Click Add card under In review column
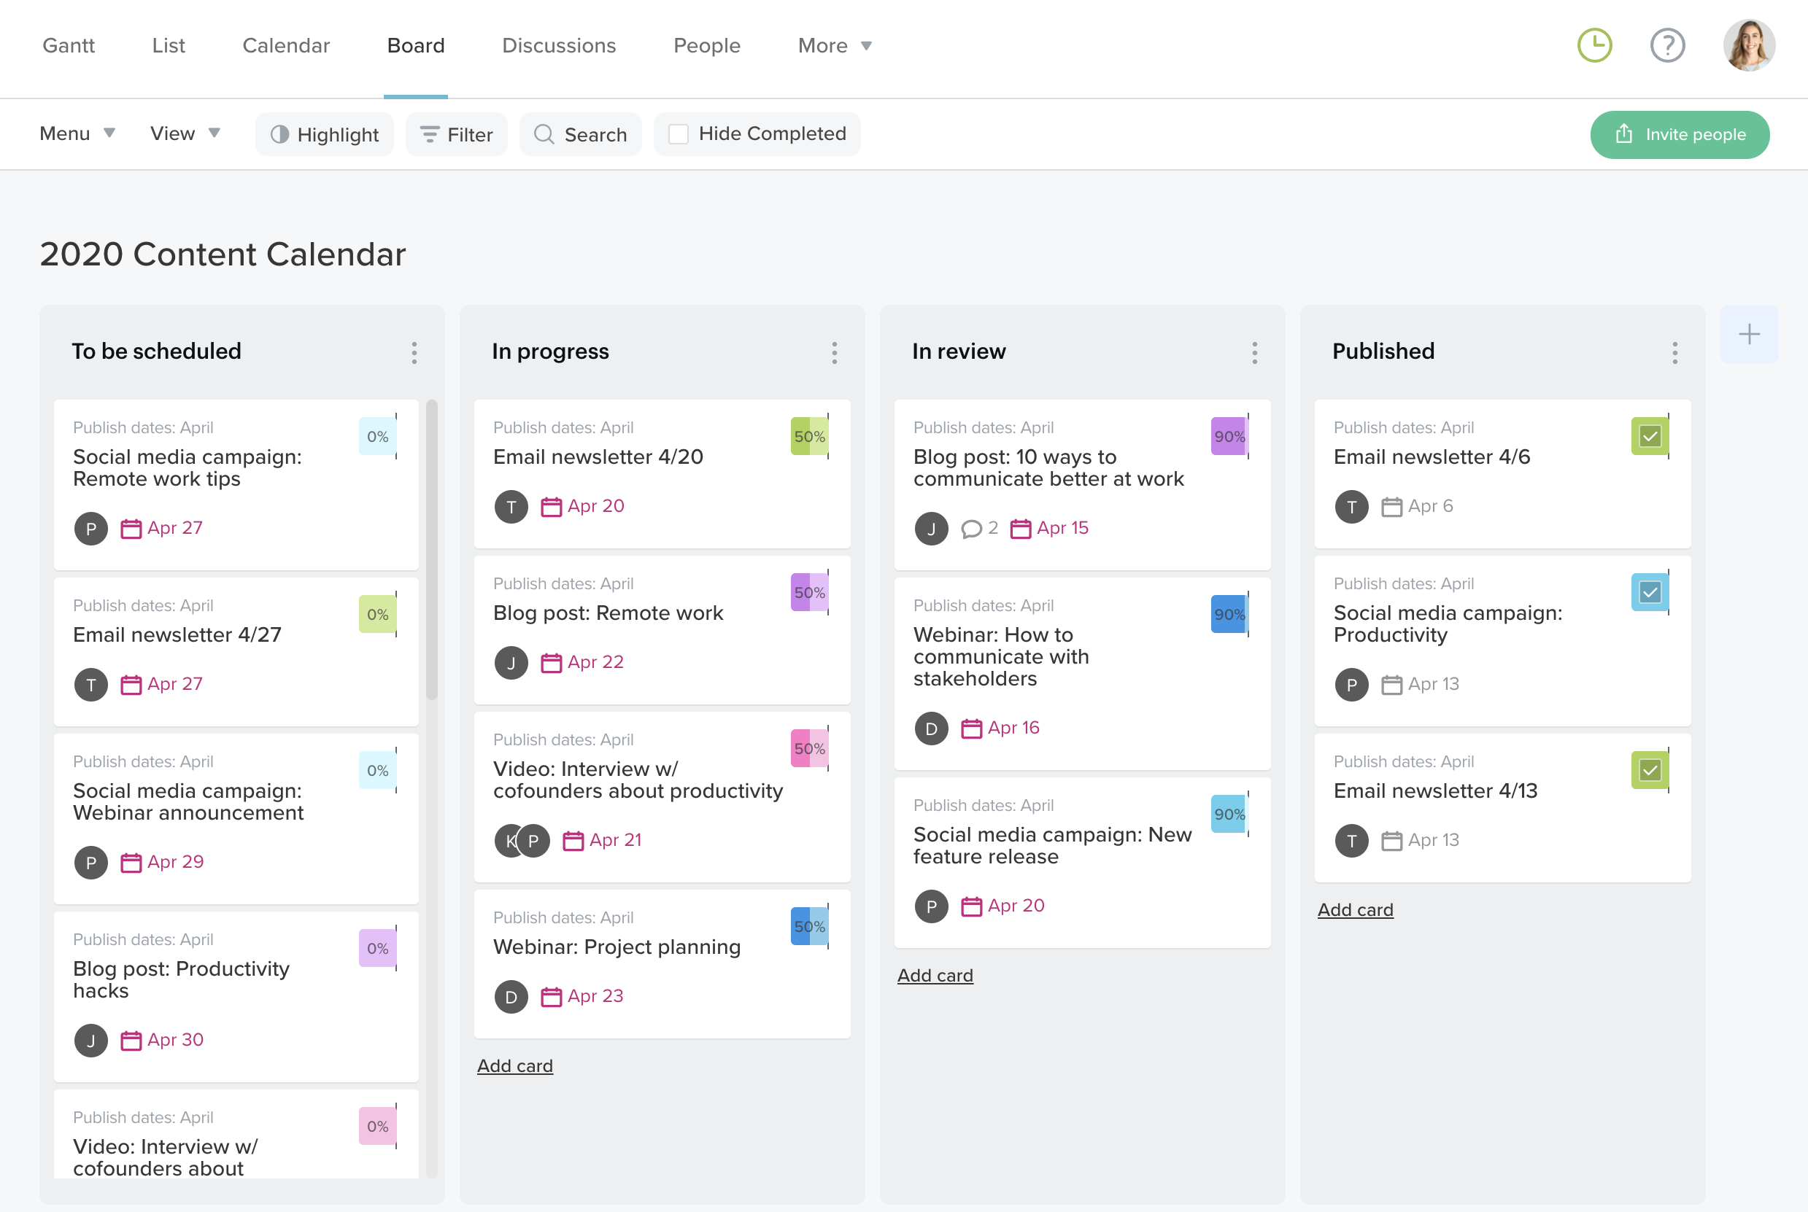This screenshot has width=1808, height=1212. coord(934,976)
